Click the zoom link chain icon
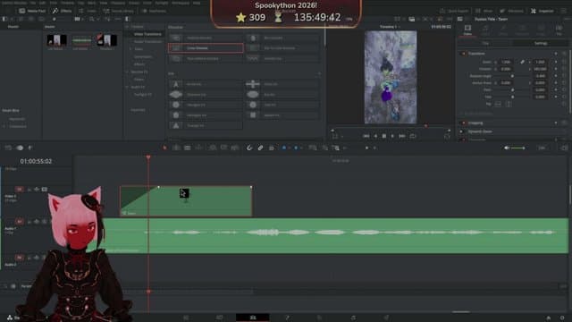Viewport: 572px width, 322px height. pyautogui.click(x=522, y=62)
